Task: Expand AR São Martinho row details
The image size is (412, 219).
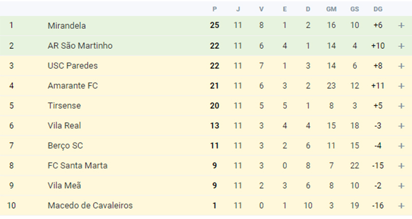Action: click(x=401, y=46)
